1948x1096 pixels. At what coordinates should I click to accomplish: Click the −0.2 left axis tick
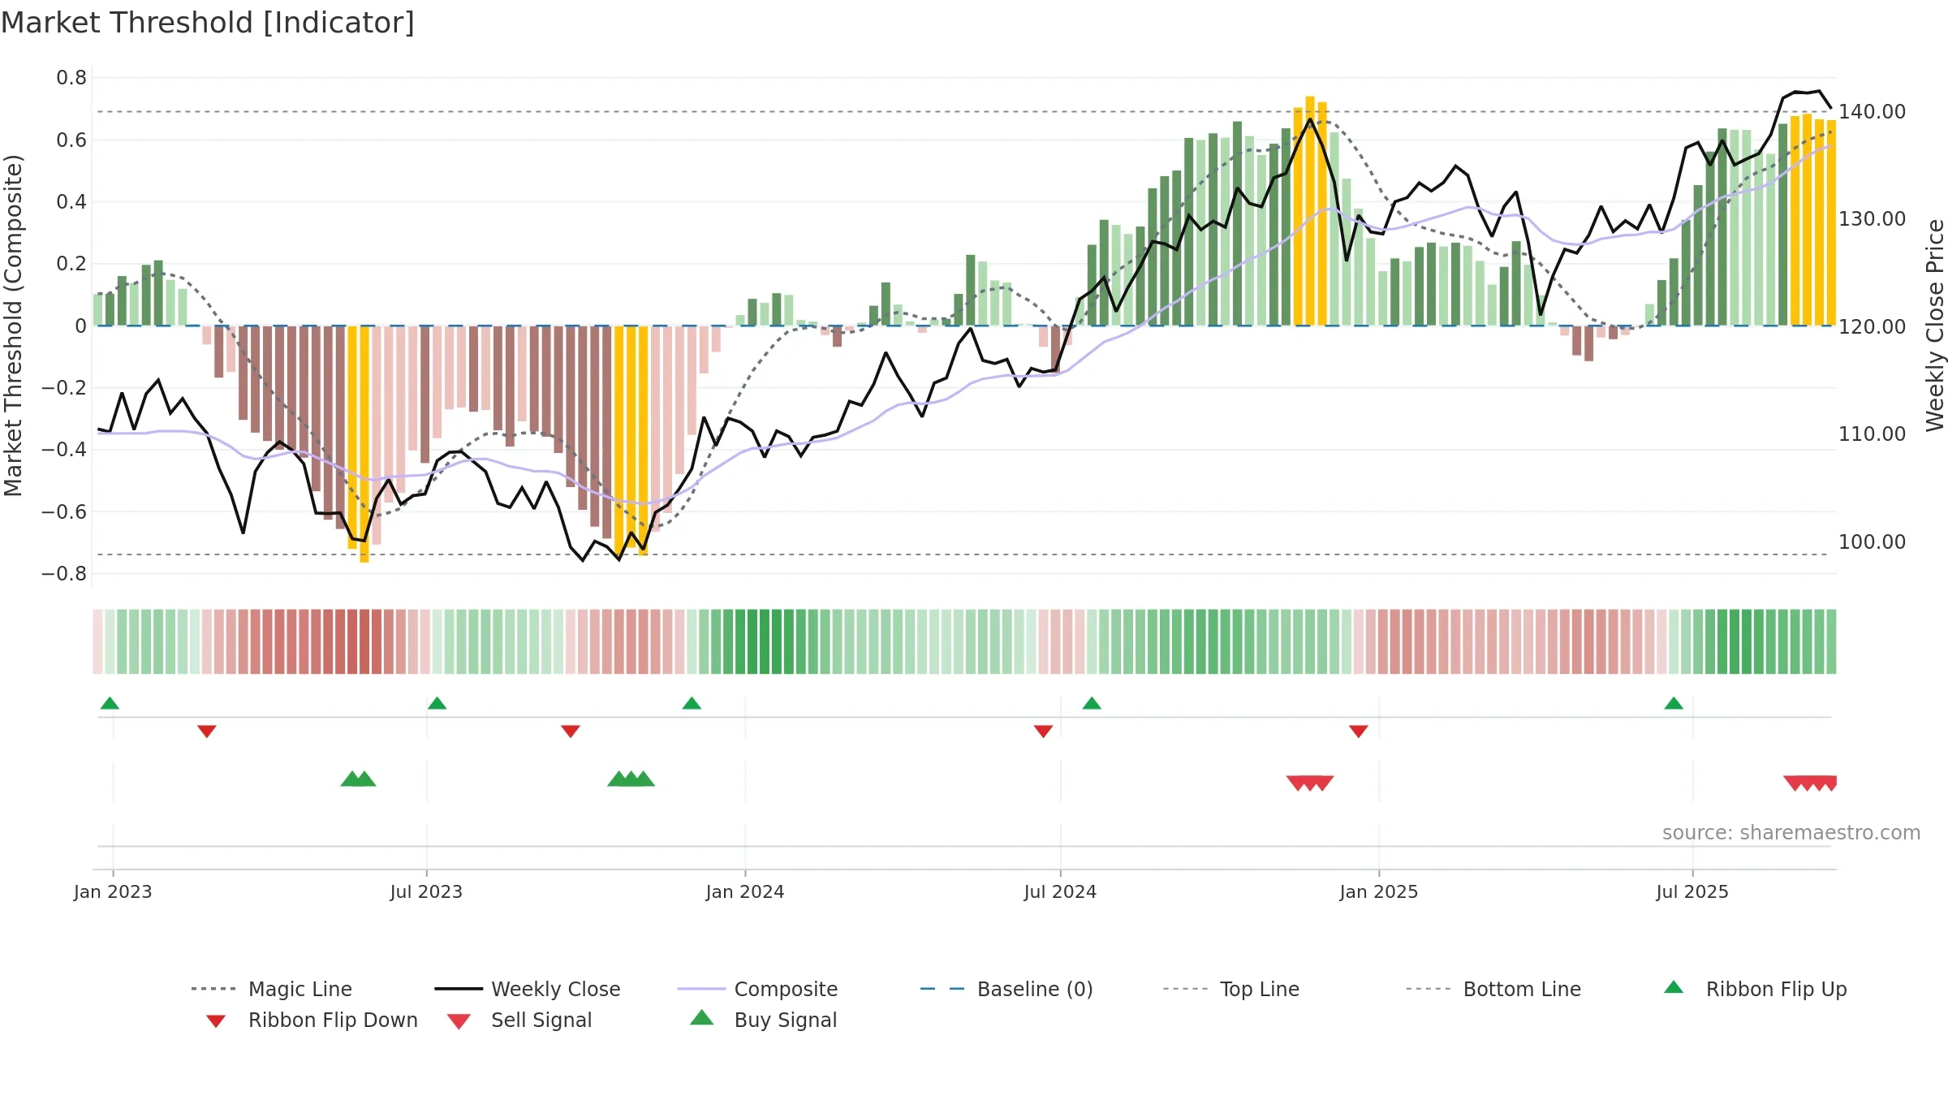(x=64, y=388)
